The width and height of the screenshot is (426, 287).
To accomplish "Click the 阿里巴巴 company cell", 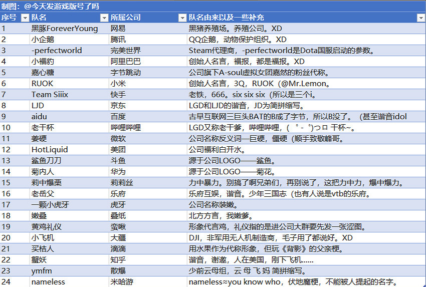I will pos(125,62).
